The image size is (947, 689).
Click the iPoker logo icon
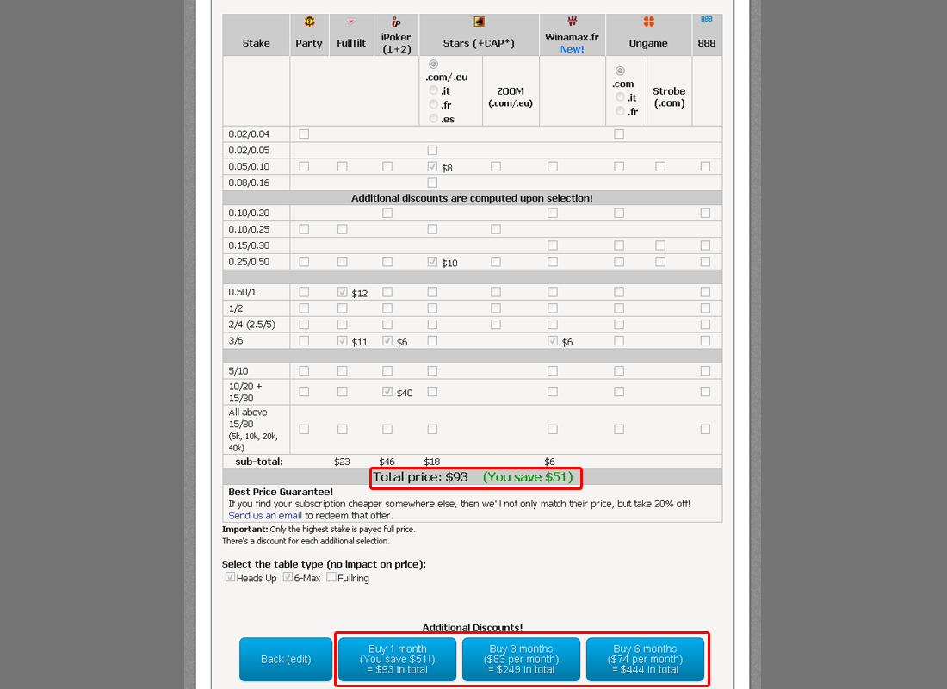click(396, 22)
